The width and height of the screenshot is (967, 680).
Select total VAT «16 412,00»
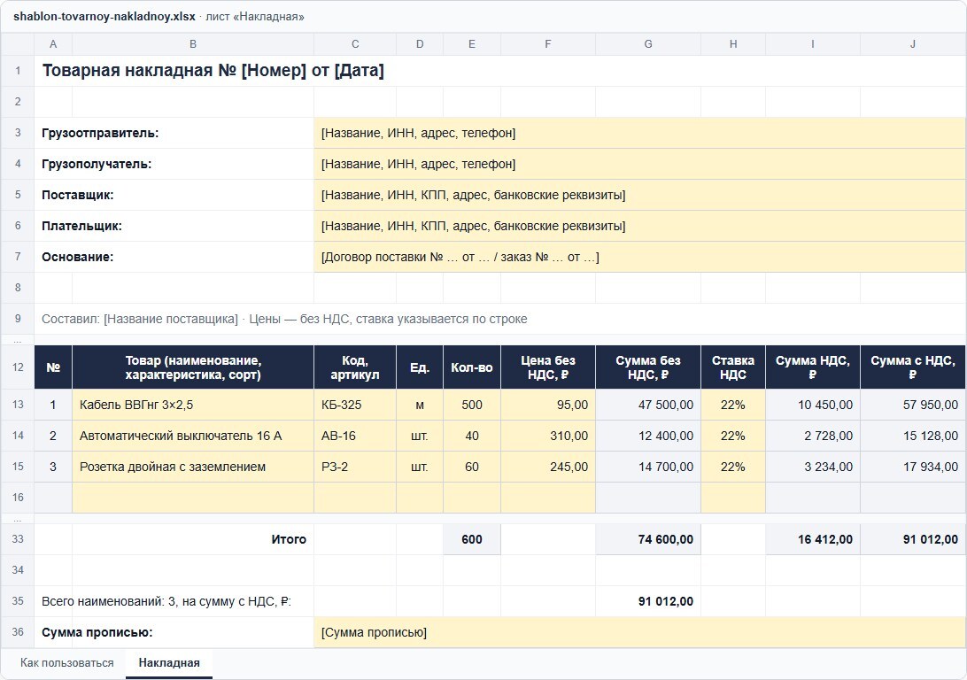[813, 539]
